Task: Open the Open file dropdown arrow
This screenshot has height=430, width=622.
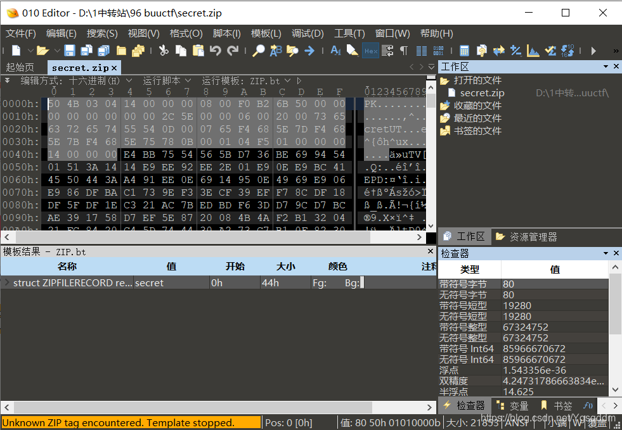Action: point(56,51)
